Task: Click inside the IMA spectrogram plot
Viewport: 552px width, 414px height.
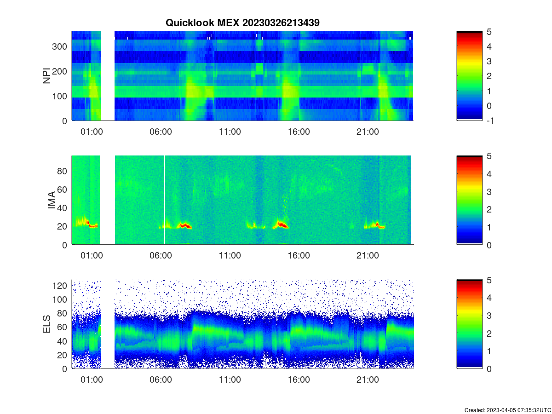Action: [242, 200]
